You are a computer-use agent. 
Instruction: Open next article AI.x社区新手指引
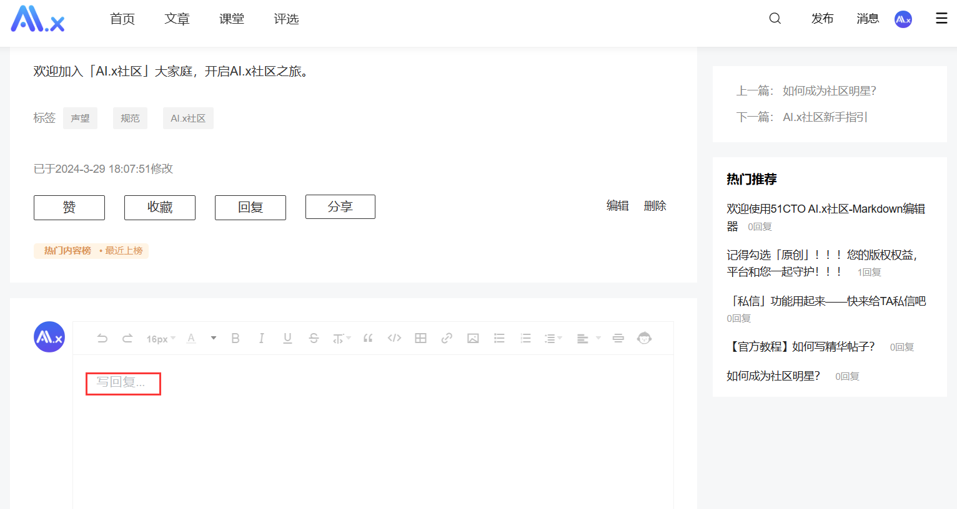825,117
